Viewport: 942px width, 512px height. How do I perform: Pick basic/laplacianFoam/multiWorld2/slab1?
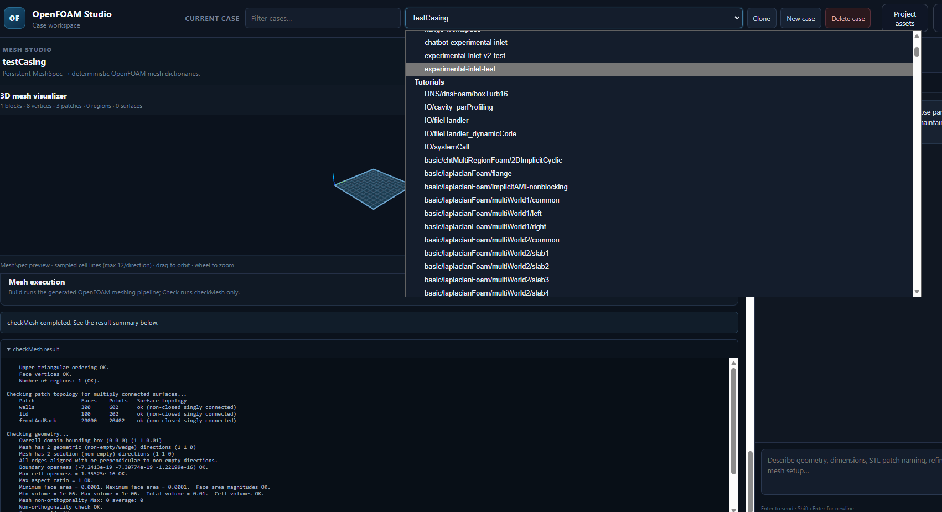659,254
